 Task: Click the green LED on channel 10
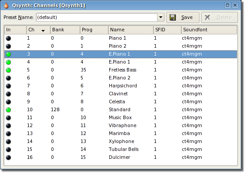coord(8,110)
